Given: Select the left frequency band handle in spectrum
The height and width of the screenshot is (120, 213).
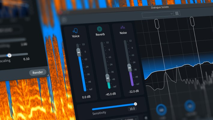Looking at the screenshot, I should [156, 23].
